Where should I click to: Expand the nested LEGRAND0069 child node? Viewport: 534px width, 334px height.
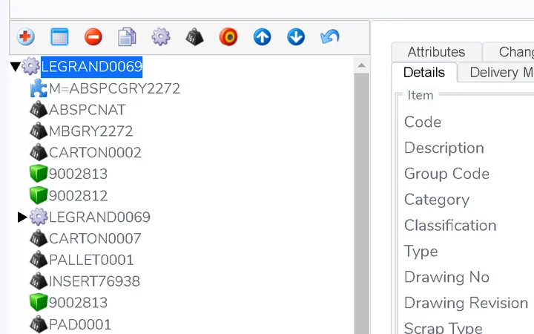22,217
